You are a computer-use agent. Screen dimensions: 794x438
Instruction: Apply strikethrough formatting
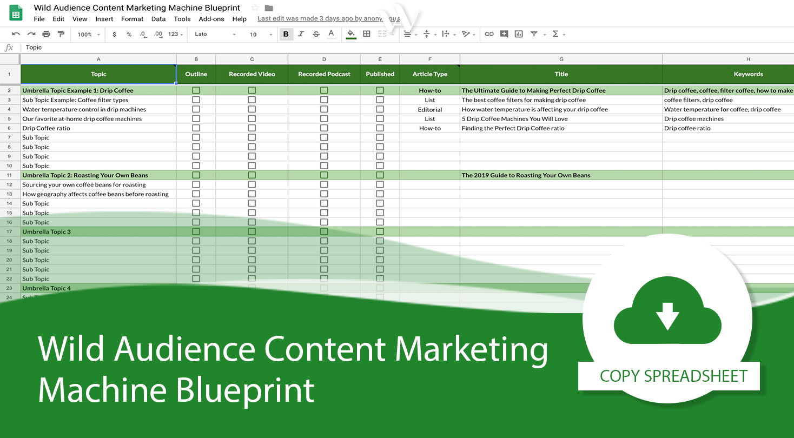click(316, 34)
